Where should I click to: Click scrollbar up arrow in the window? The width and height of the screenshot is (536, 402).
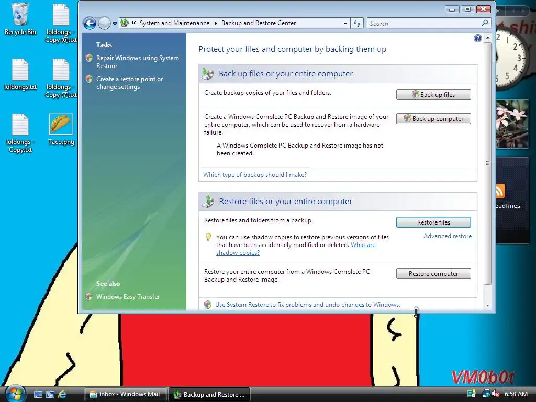coord(488,37)
